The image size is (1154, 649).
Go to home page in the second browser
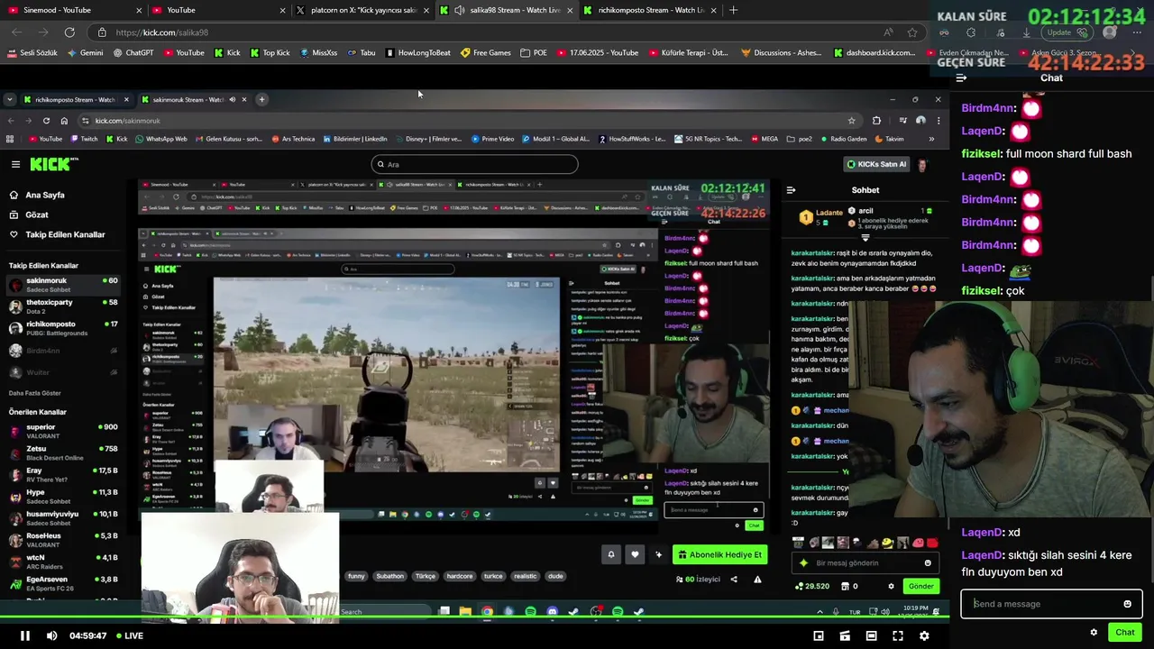(x=64, y=121)
